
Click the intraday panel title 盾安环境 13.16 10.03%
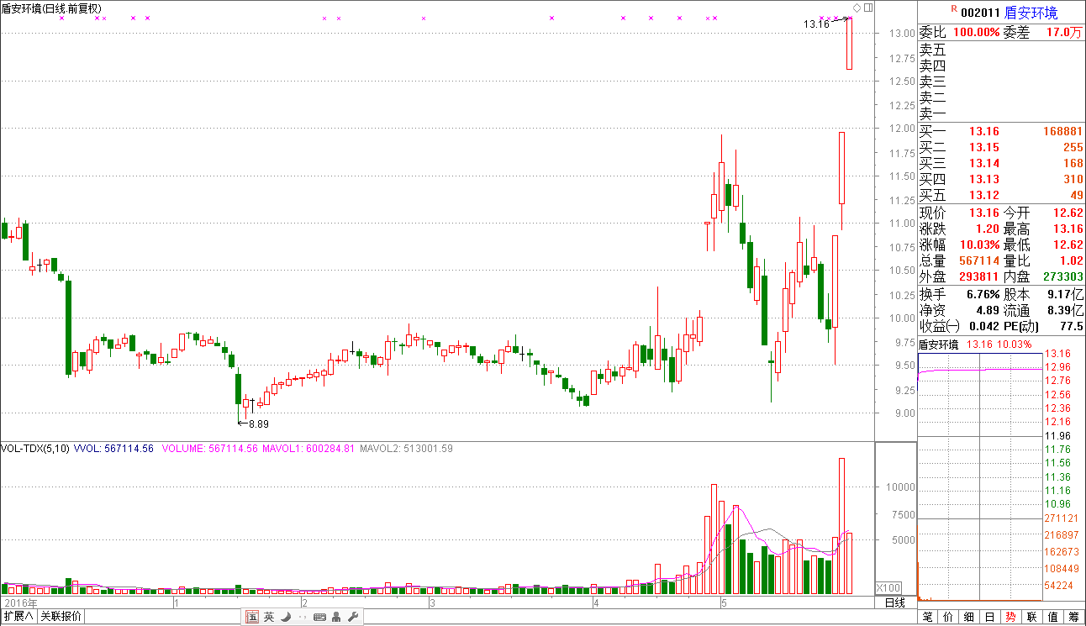[x=974, y=345]
